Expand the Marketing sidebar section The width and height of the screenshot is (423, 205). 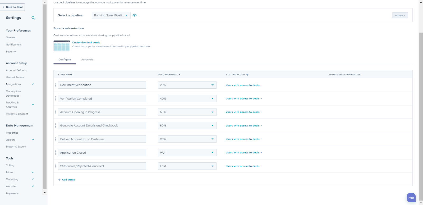33,179
